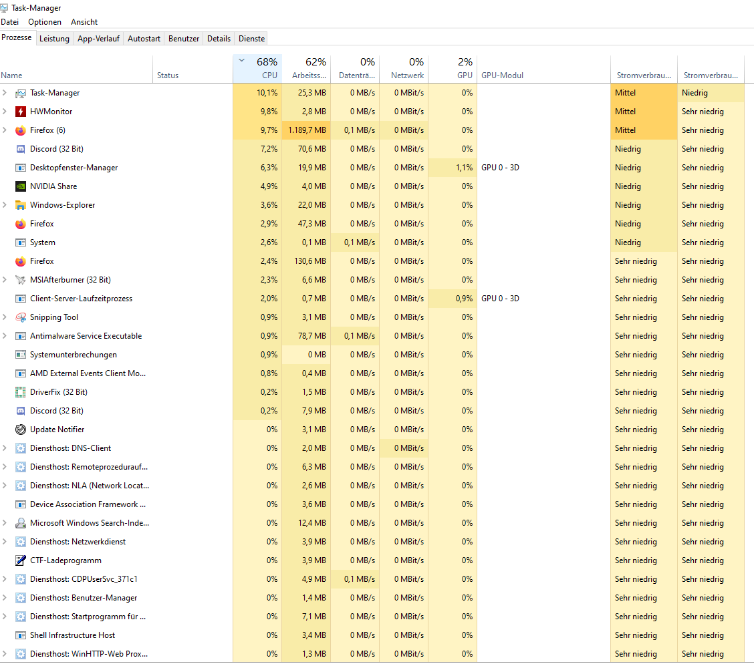Viewport: 754px width, 664px height.
Task: Switch to the App-Verlauf tab
Action: [98, 39]
